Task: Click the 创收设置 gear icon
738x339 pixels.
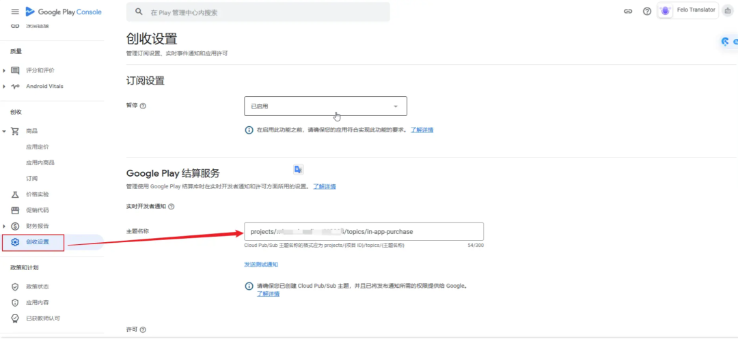Action: 15,242
